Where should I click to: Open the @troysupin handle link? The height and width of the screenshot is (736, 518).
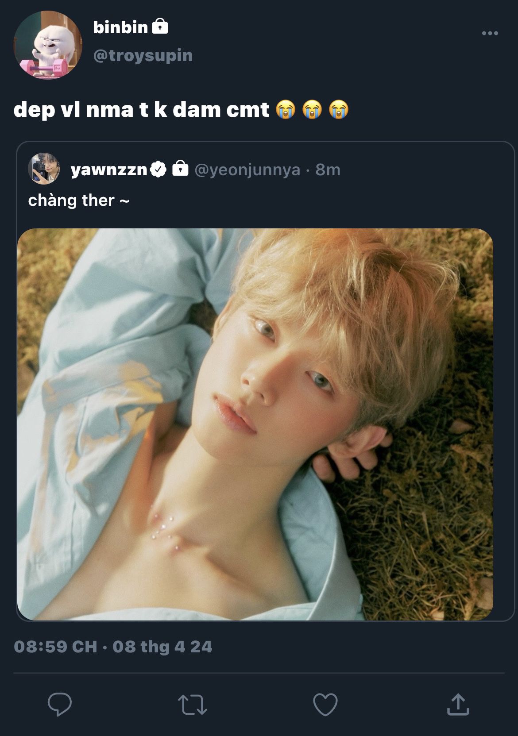(143, 55)
